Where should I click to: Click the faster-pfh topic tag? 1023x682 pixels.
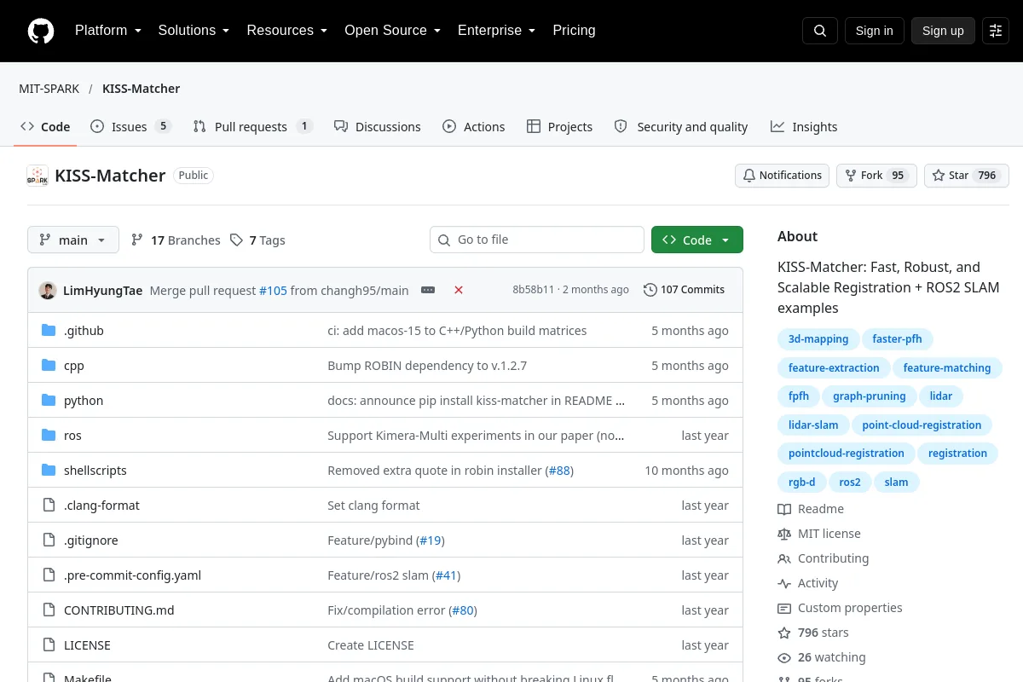[898, 338]
